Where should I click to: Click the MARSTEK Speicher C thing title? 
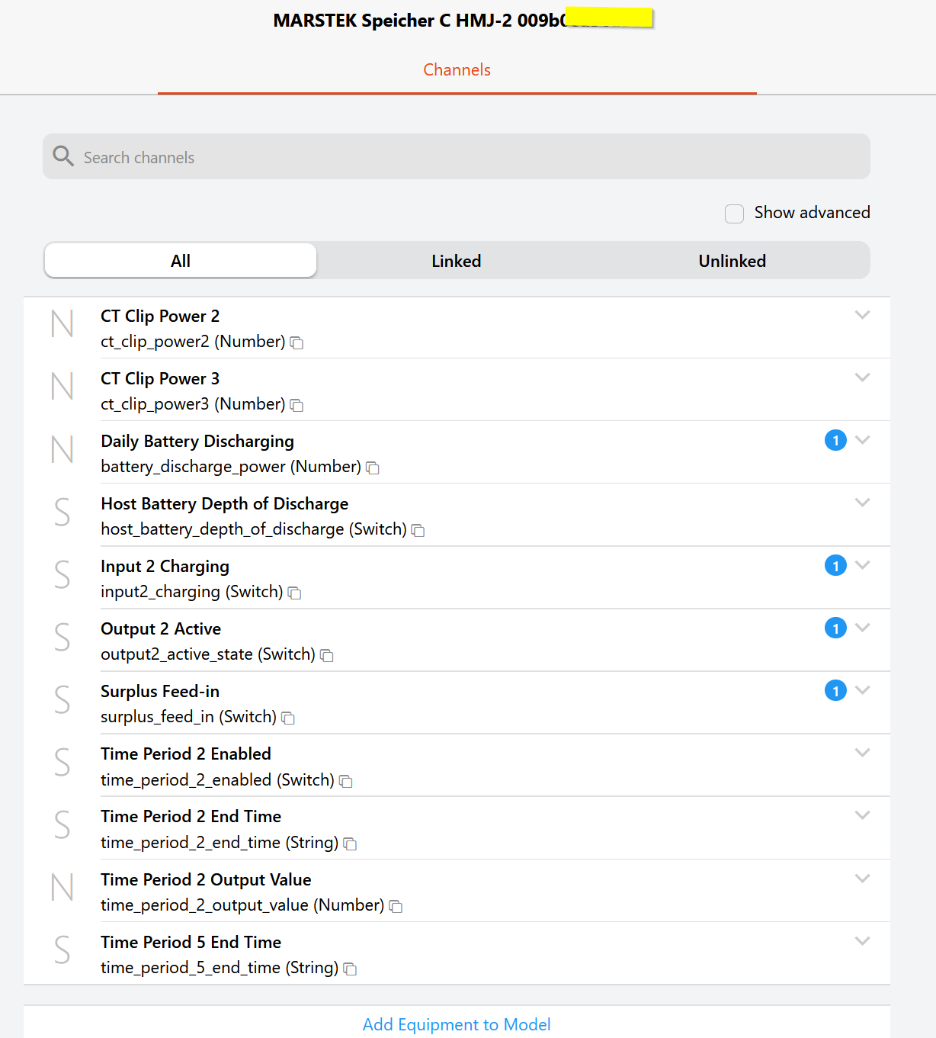463,21
